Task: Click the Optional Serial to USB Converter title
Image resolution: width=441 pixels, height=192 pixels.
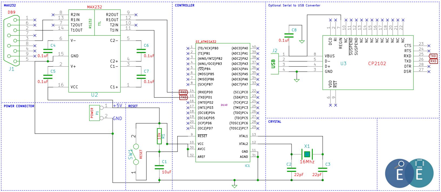Action: 294,5
